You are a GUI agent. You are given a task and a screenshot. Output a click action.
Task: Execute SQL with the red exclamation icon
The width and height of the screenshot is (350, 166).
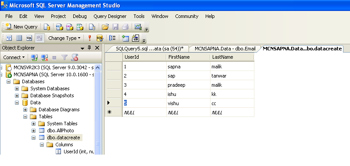tap(89, 38)
